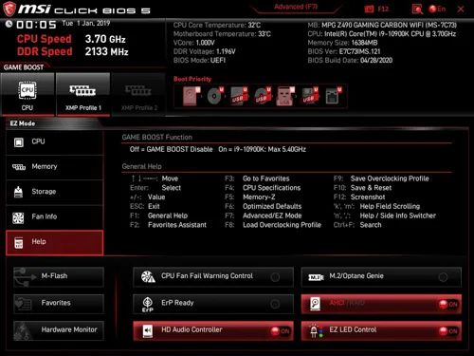Close the BIOS with the X
Viewport: 474px width, 356px height.
coord(461,9)
